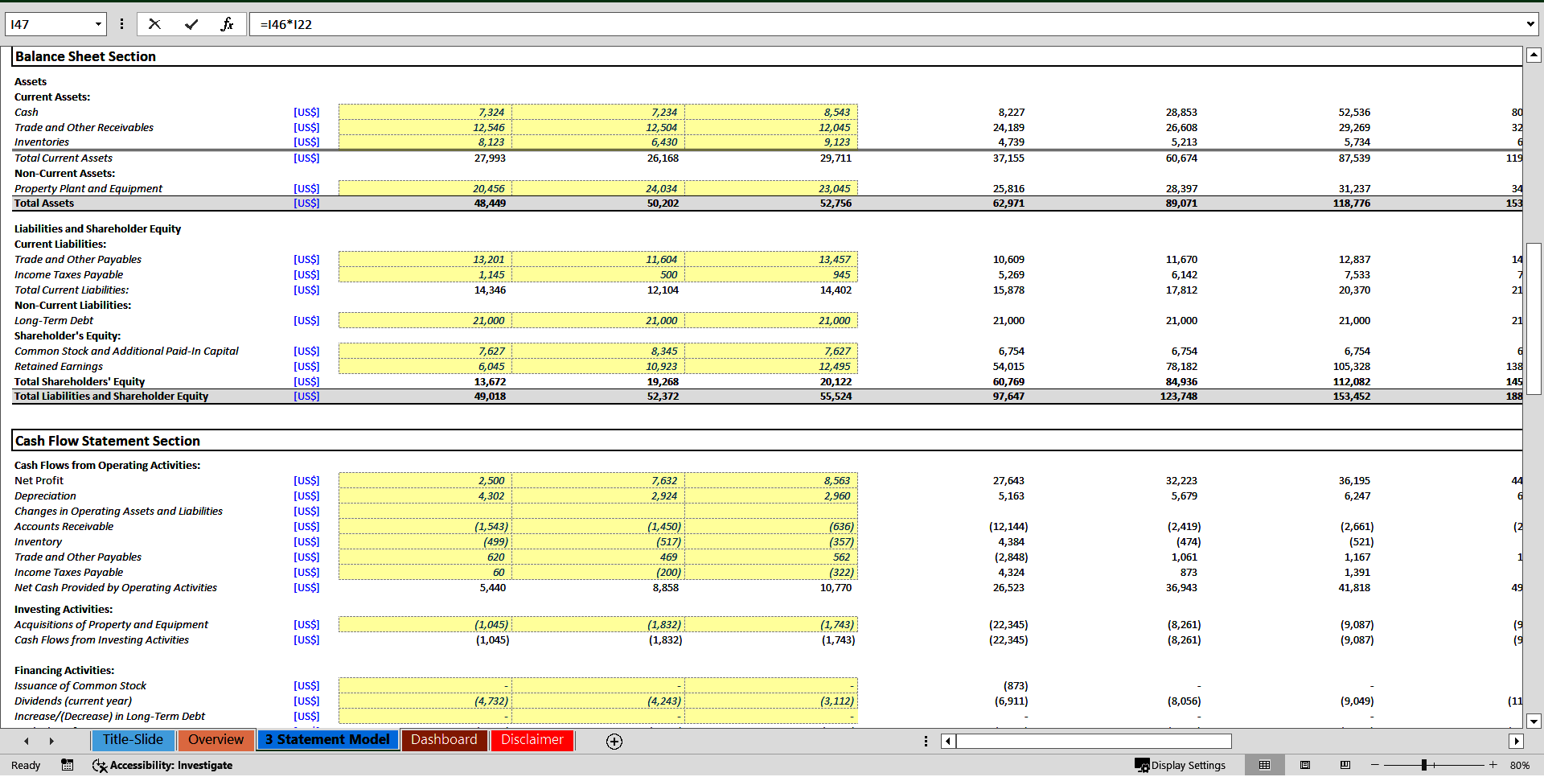Select Trade and Other Receivables 24,189
This screenshot has height=777, width=1544.
(1008, 127)
